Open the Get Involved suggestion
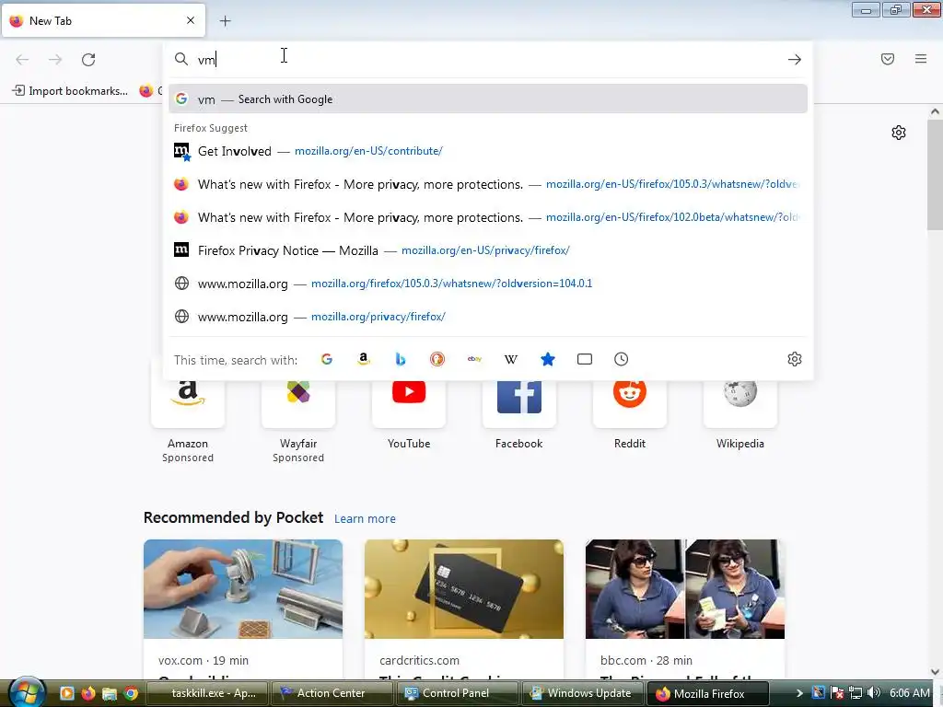The image size is (943, 707). click(x=488, y=151)
